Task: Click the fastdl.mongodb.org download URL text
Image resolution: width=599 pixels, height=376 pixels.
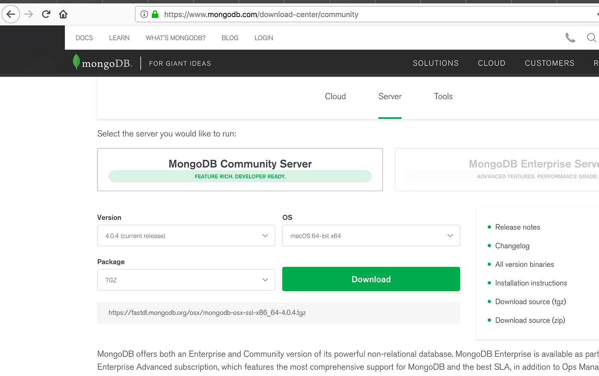Action: pos(207,313)
